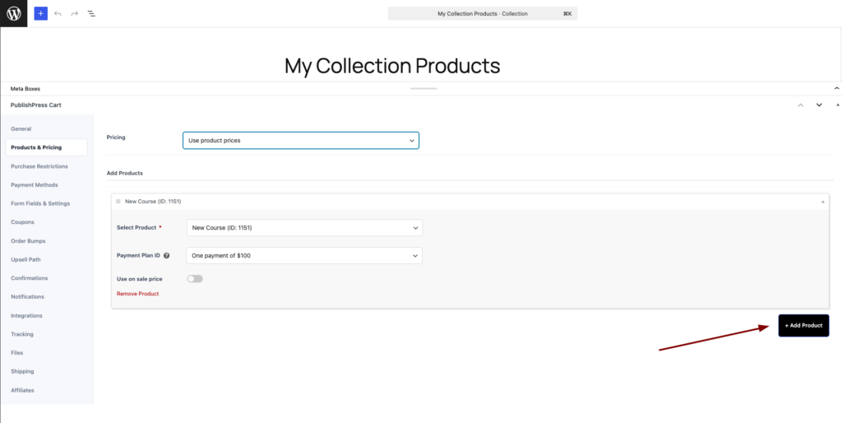Click the My Collection Products title
842x423 pixels.
[392, 66]
